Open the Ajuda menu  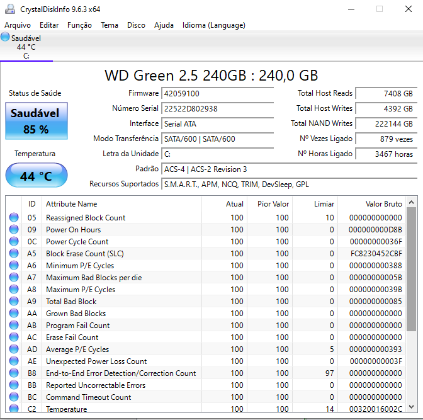[x=164, y=25]
